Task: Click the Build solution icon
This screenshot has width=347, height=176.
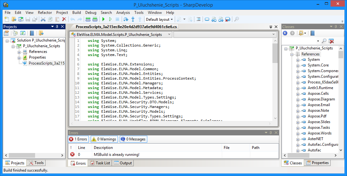Action: point(88,20)
